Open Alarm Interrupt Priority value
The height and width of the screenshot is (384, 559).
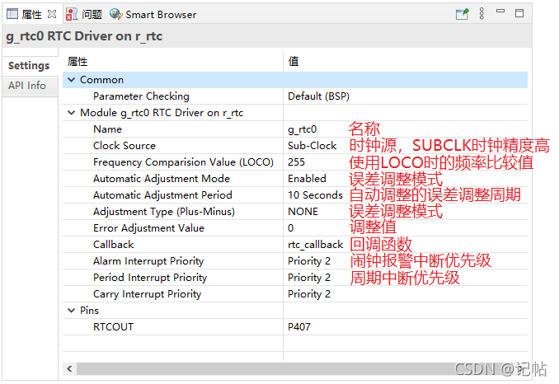coord(308,261)
